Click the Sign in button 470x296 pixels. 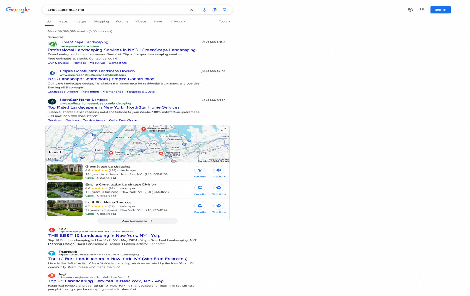440,10
